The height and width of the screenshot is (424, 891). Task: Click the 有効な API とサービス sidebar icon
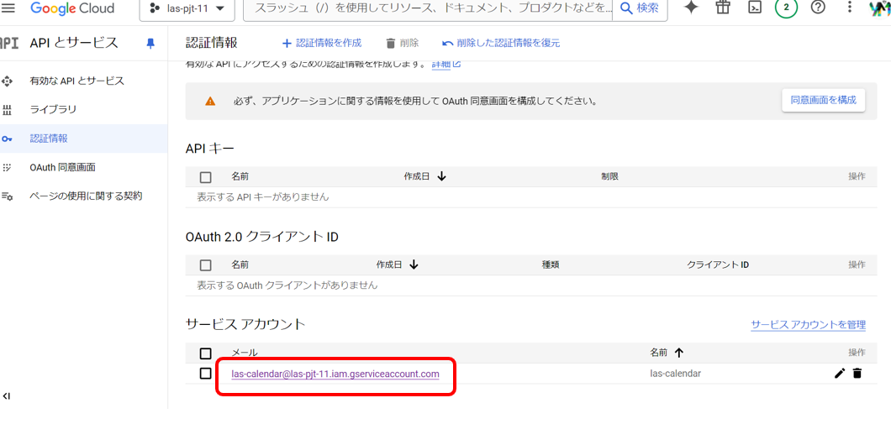coord(7,81)
